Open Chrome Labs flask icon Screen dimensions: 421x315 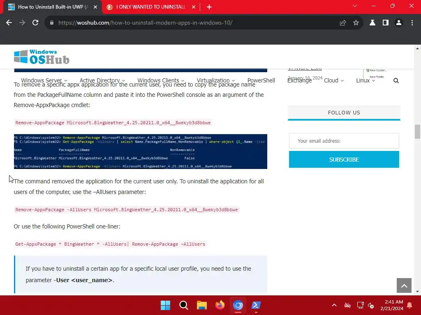click(372, 23)
